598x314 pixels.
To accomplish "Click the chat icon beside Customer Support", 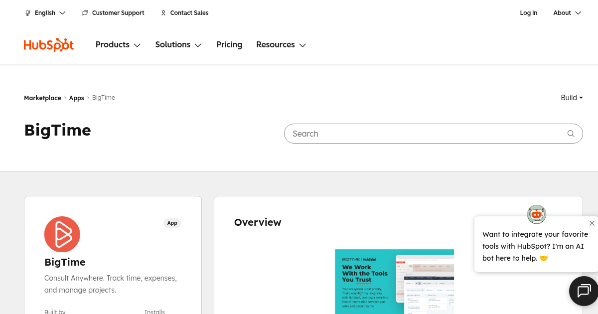I will pyautogui.click(x=85, y=13).
